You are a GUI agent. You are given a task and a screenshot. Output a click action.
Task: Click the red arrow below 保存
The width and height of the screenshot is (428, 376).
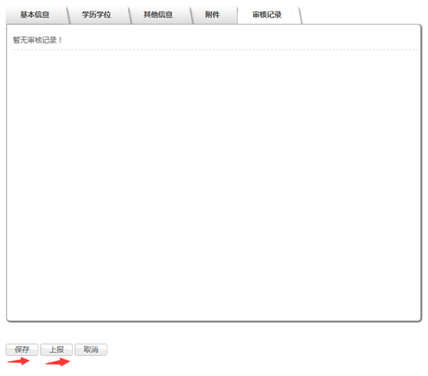pyautogui.click(x=18, y=361)
